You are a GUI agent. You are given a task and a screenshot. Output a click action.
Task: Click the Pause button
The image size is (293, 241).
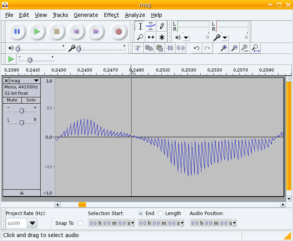[x=17, y=31]
